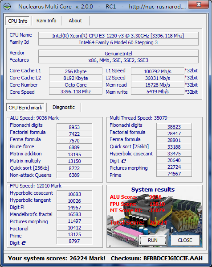Click Hyperbolic tangent score 10026
Image resolution: width=212 pixels, height=267 pixels.
74,201
